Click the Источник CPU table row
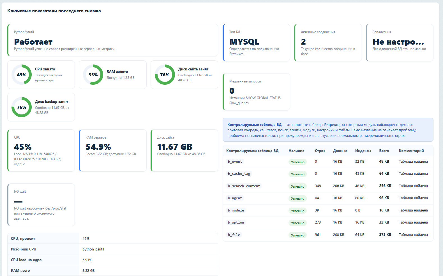The width and height of the screenshot is (443, 276). click(113, 249)
